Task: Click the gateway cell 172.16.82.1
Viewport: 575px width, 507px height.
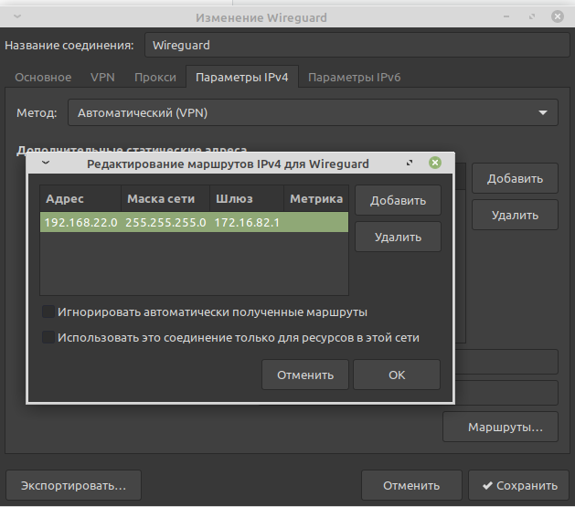Action: tap(247, 222)
